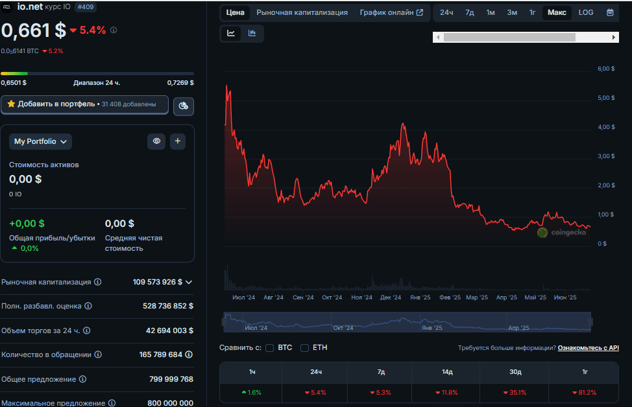The height and width of the screenshot is (407, 632).
Task: Click the Добавить в портфель button
Action: coord(84,104)
